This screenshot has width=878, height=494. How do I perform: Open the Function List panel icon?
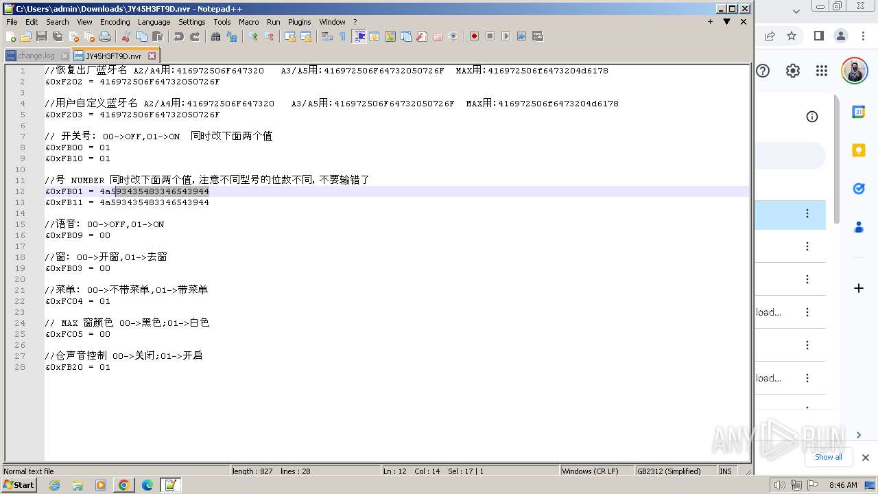[x=422, y=36]
